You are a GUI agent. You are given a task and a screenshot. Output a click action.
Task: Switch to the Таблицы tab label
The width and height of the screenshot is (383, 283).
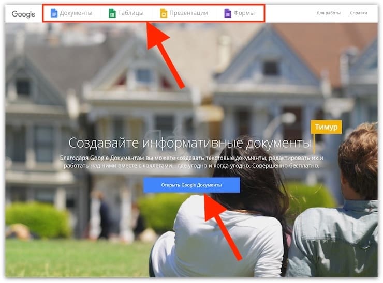tap(130, 13)
